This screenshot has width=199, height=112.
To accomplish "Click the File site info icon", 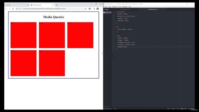I will click(17, 9).
